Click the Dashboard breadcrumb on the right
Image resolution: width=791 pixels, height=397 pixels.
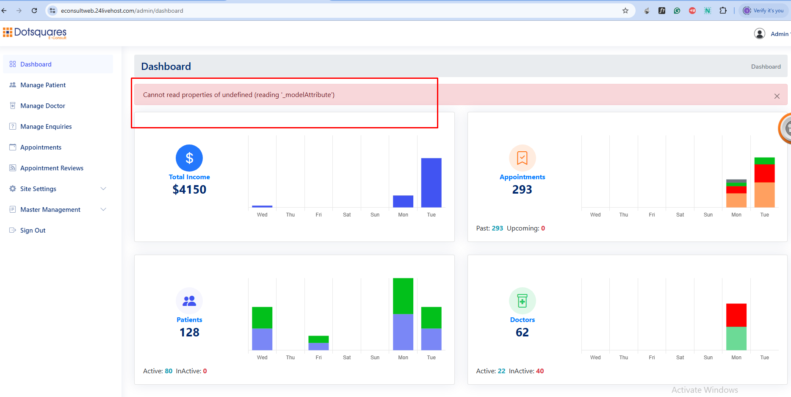[x=766, y=67]
